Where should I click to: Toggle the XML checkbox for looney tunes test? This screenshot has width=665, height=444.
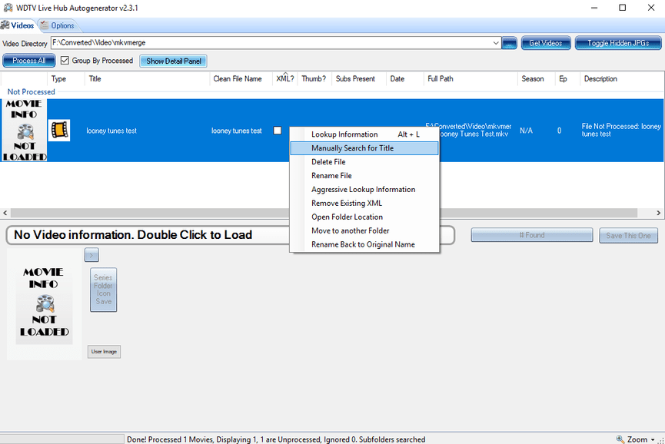click(278, 131)
